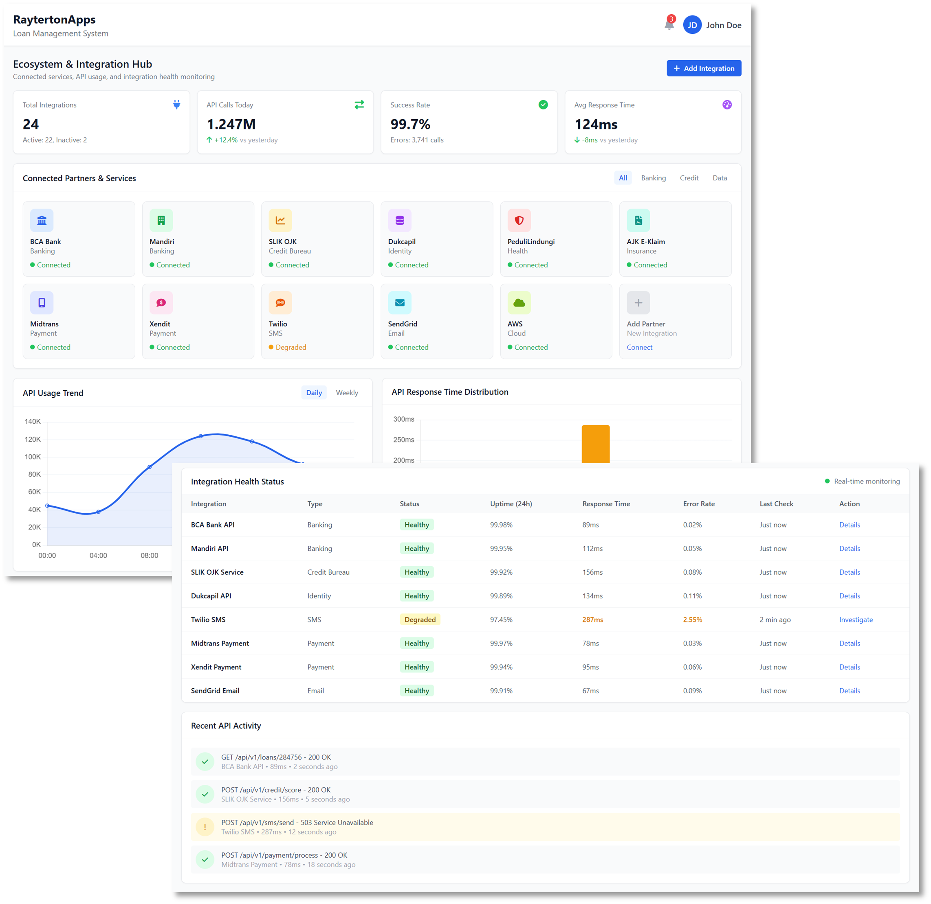931x904 pixels.
Task: Click the Dukcapil identity database icon
Action: click(x=400, y=220)
